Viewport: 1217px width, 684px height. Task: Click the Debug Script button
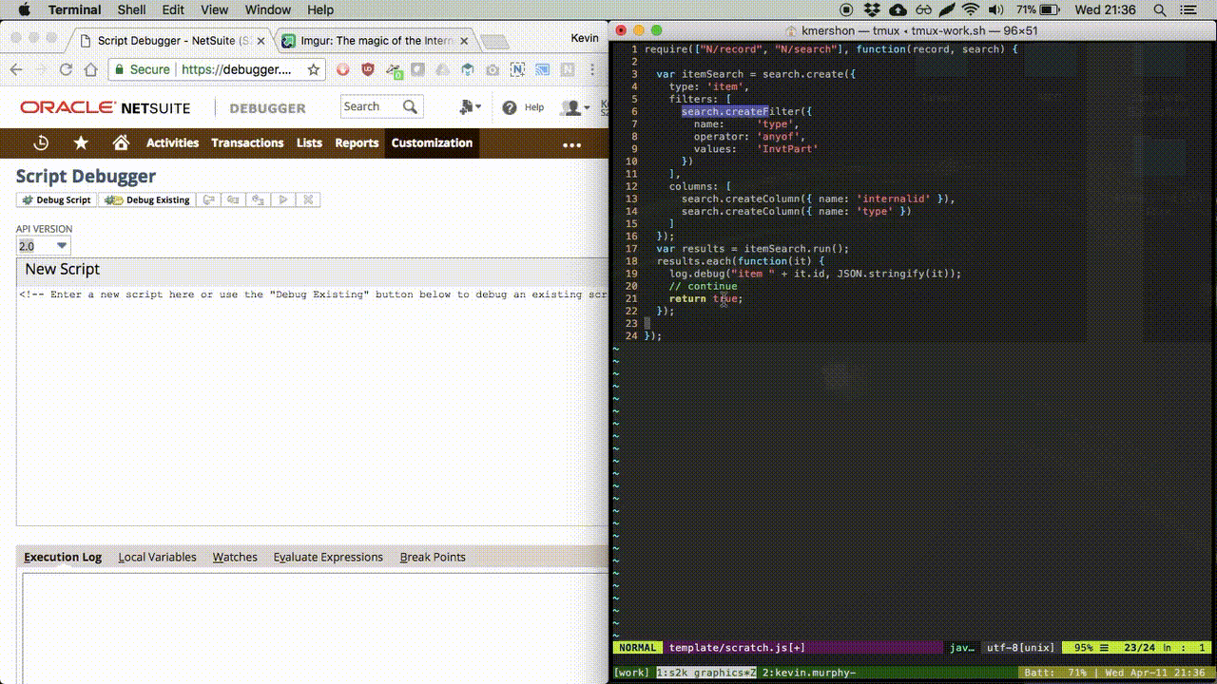(x=57, y=199)
